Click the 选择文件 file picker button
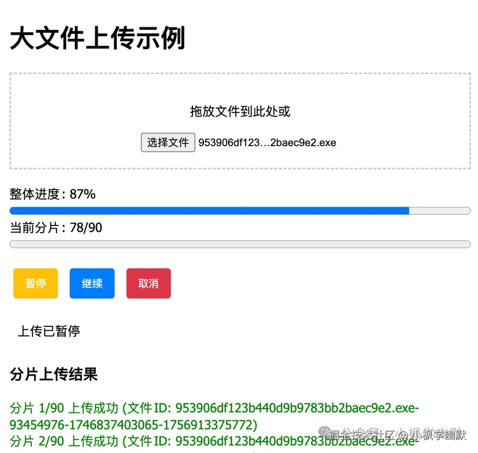The height and width of the screenshot is (453, 478). [x=168, y=143]
